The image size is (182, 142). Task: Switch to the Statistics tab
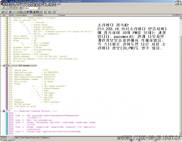(45, 138)
